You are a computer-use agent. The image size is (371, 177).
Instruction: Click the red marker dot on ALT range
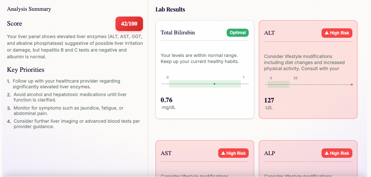(352, 84)
